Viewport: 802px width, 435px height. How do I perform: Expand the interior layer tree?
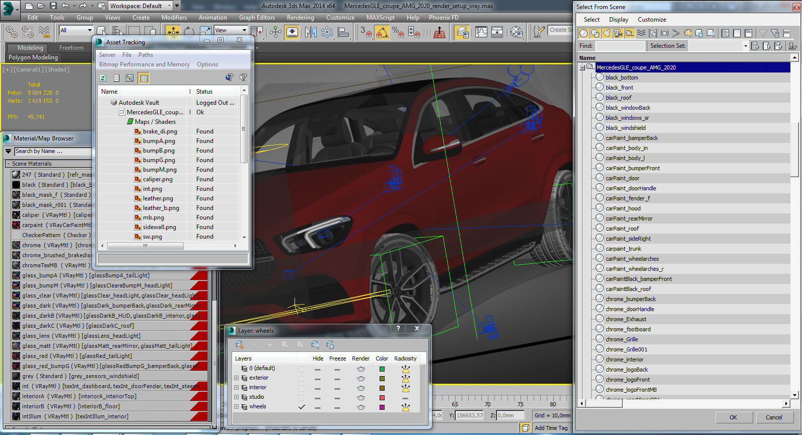236,388
